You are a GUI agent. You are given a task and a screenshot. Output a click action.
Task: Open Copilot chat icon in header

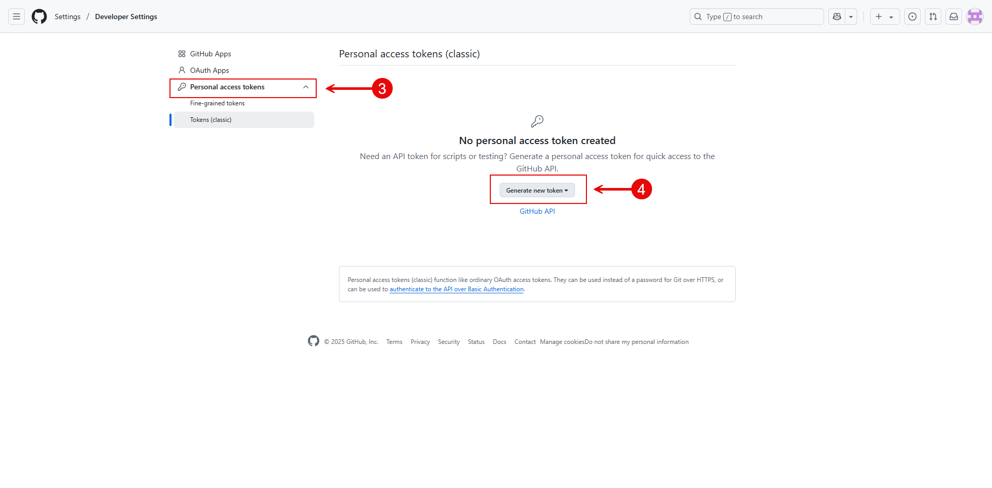(837, 17)
